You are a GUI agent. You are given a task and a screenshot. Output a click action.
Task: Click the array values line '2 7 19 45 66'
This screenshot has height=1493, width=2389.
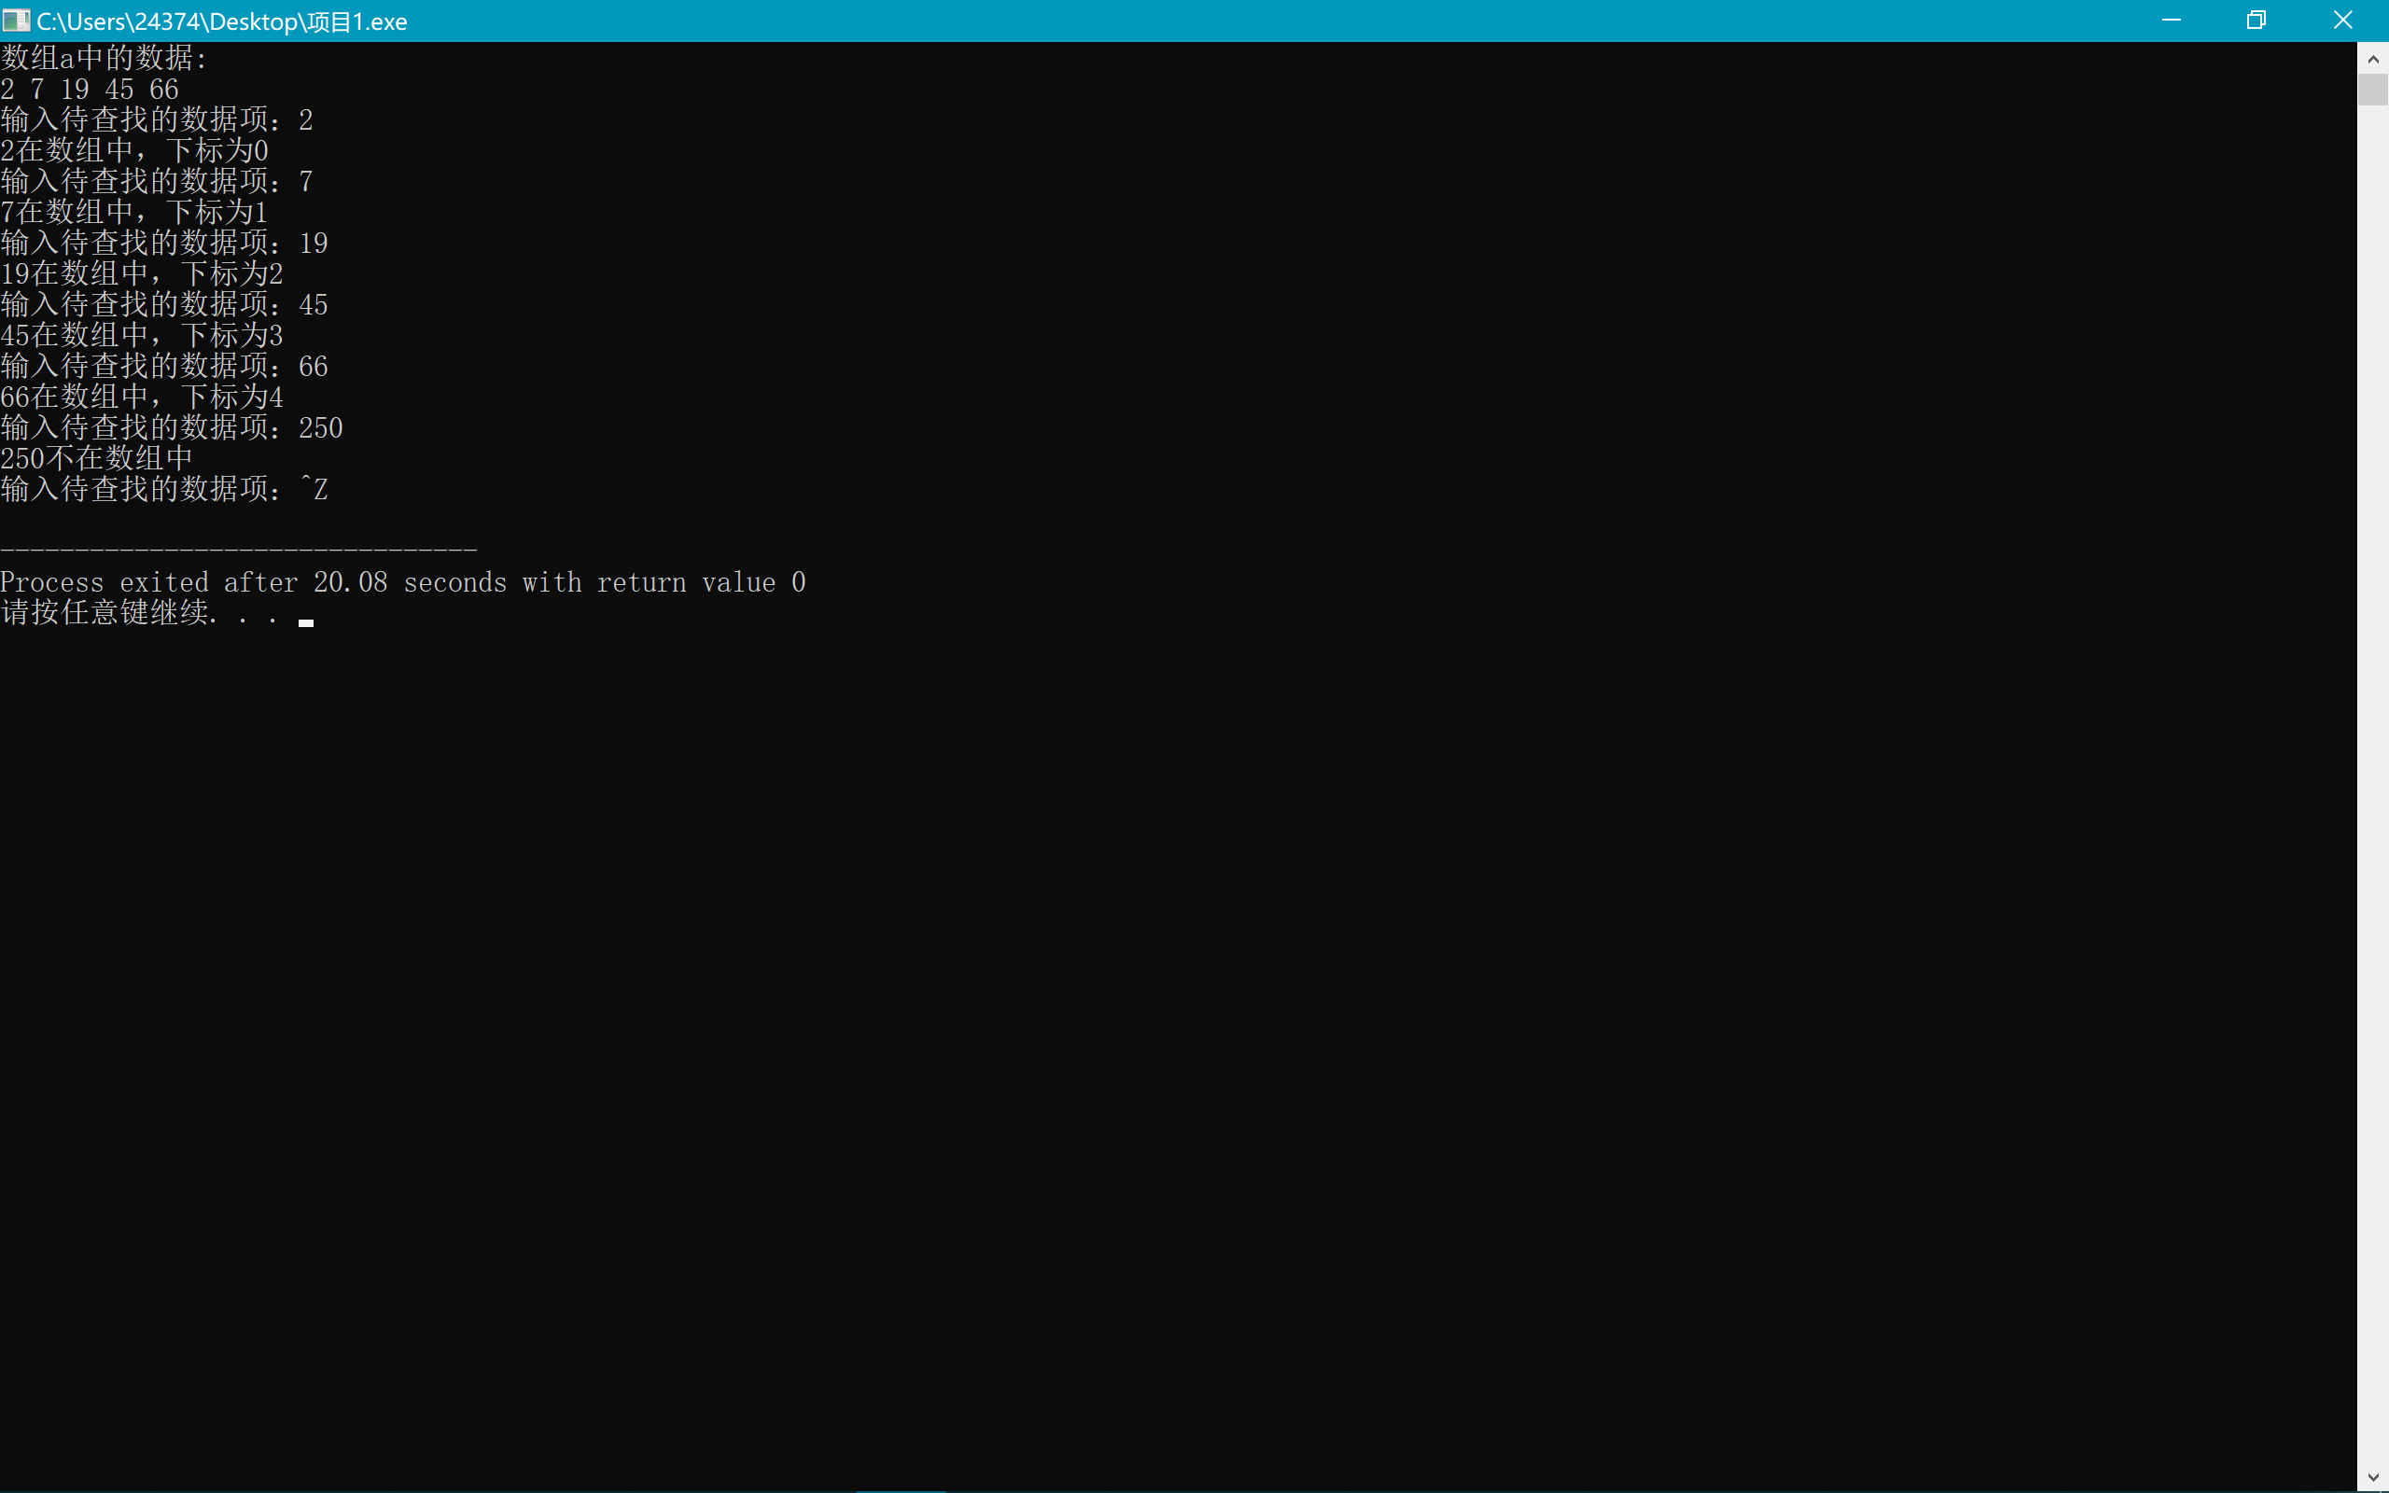(90, 90)
